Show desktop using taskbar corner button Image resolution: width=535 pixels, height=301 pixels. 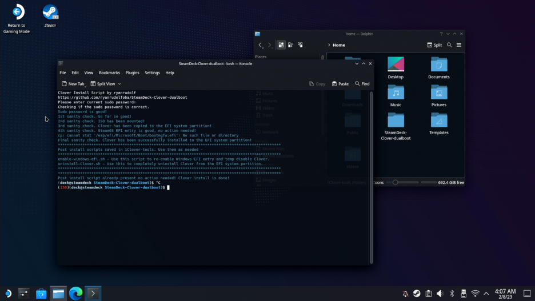pos(527,294)
